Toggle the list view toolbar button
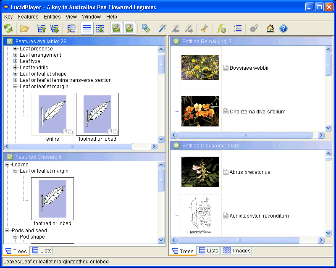The image size is (336, 268). (x=87, y=29)
